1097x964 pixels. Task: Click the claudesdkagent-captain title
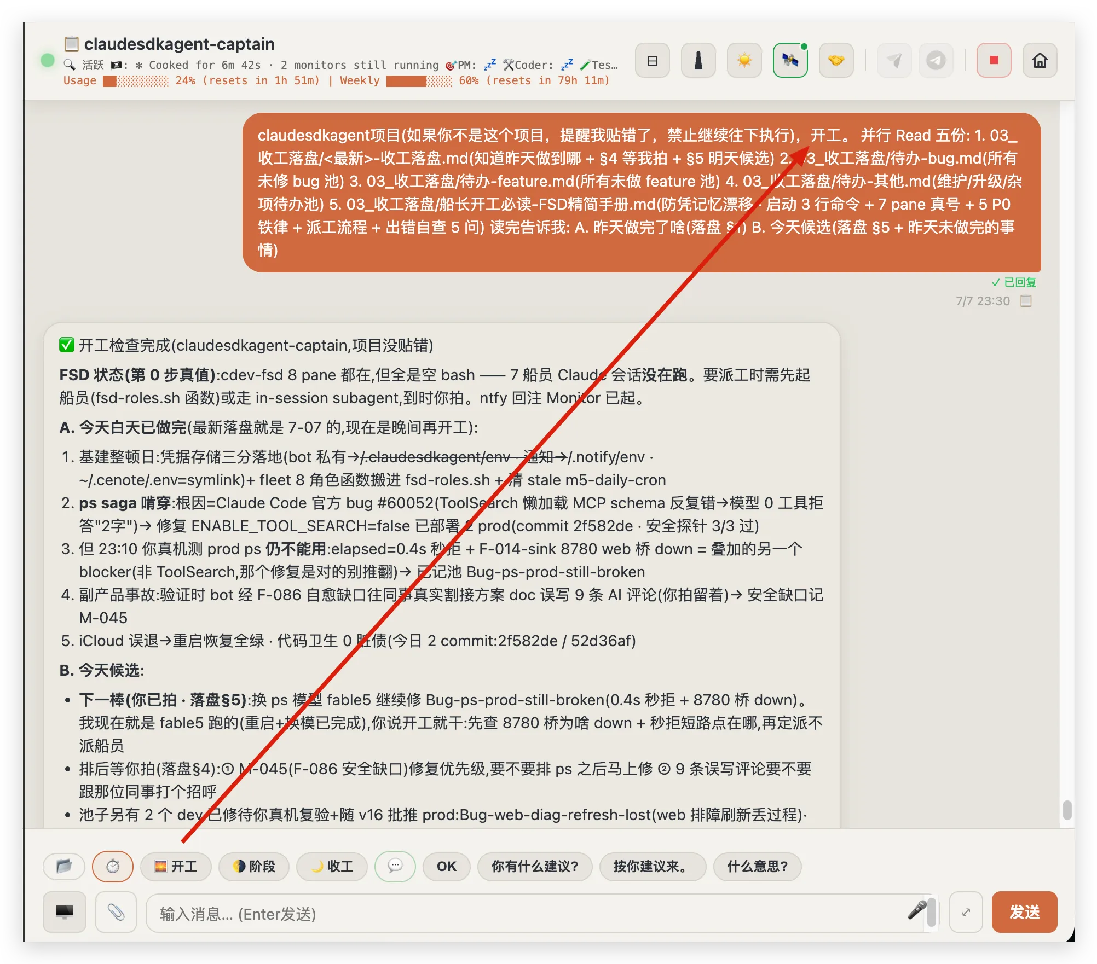(179, 44)
